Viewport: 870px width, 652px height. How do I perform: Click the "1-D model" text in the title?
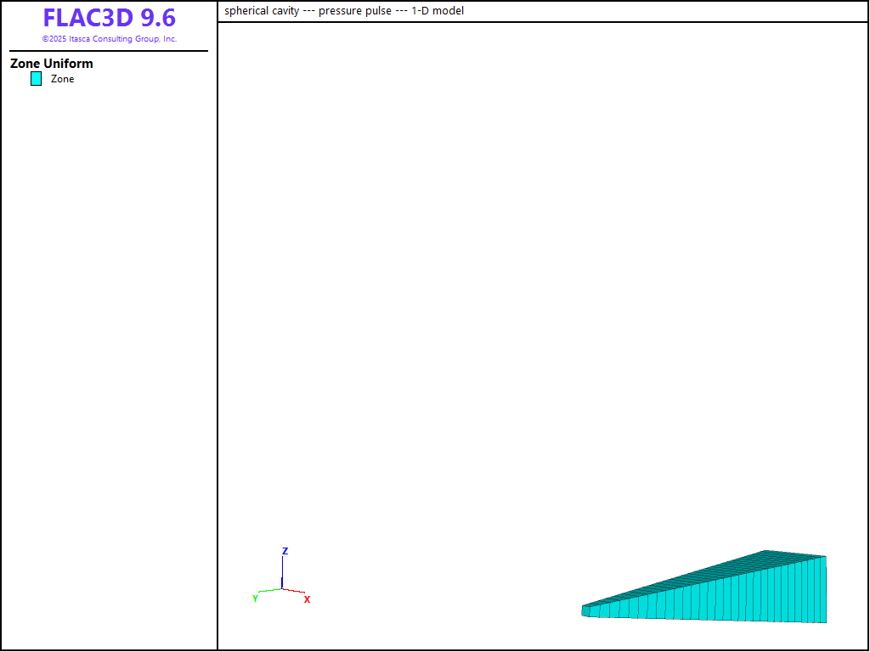coord(438,11)
